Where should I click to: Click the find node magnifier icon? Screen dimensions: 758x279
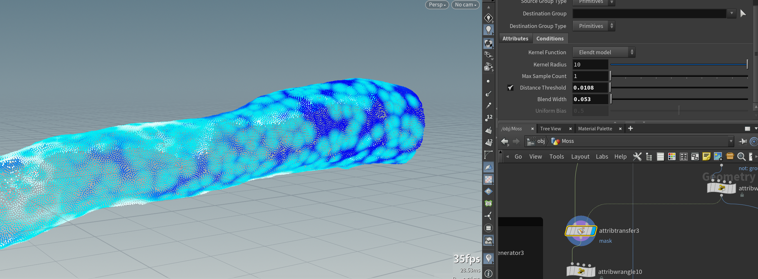pyautogui.click(x=741, y=156)
